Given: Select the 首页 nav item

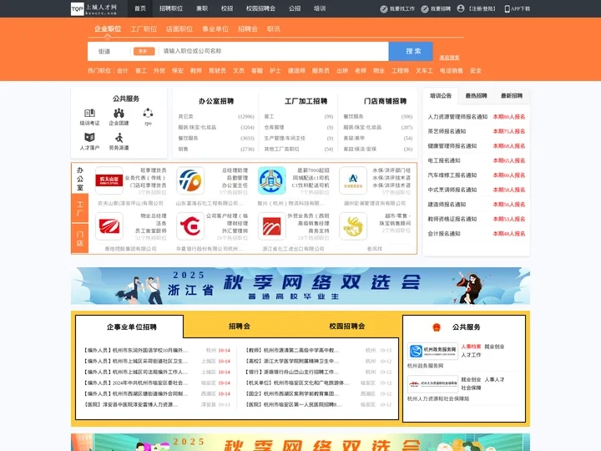Looking at the screenshot, I should point(140,8).
